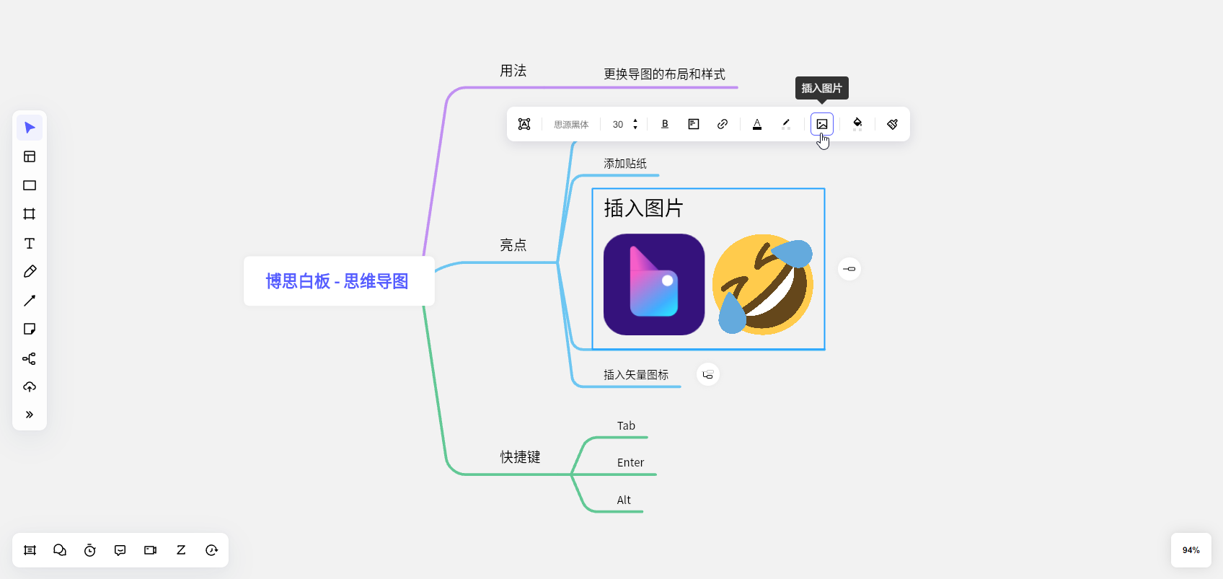Click the format painter style brush
This screenshot has width=1223, height=579.
892,124
